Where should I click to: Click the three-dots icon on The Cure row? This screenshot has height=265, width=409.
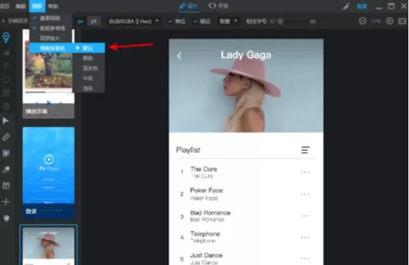[x=305, y=172]
